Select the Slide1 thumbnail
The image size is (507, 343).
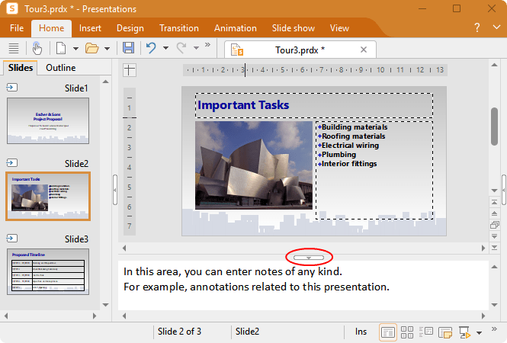click(x=48, y=121)
